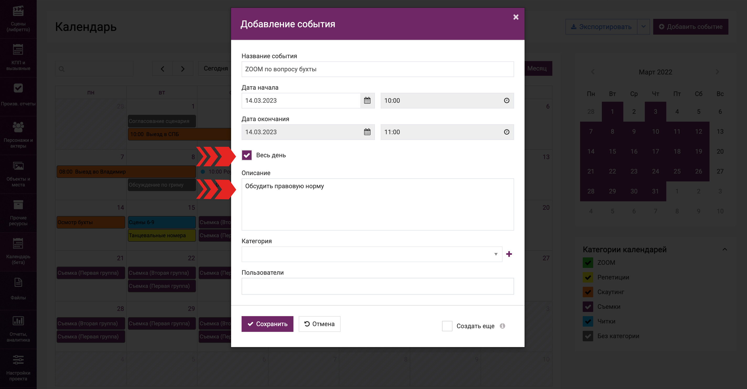Open event Сцены 6-9

pyautogui.click(x=162, y=222)
